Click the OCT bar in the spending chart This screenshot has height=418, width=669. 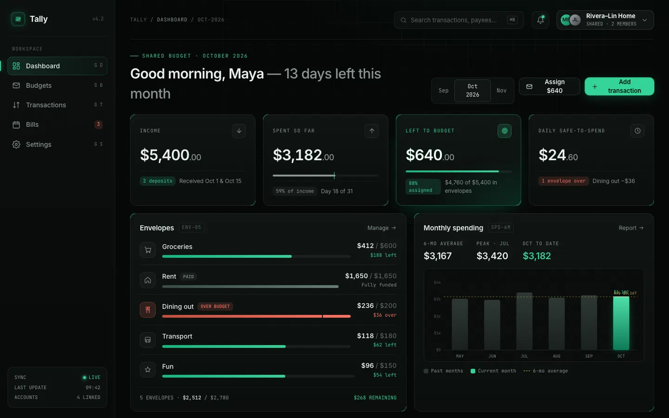point(621,323)
